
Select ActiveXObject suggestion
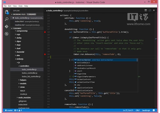click(106, 63)
